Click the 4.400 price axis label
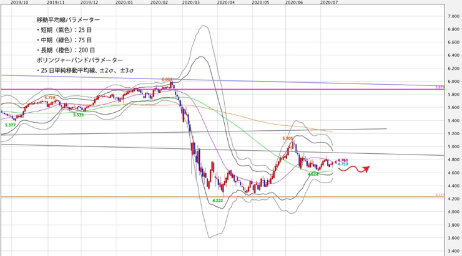 tap(454, 186)
